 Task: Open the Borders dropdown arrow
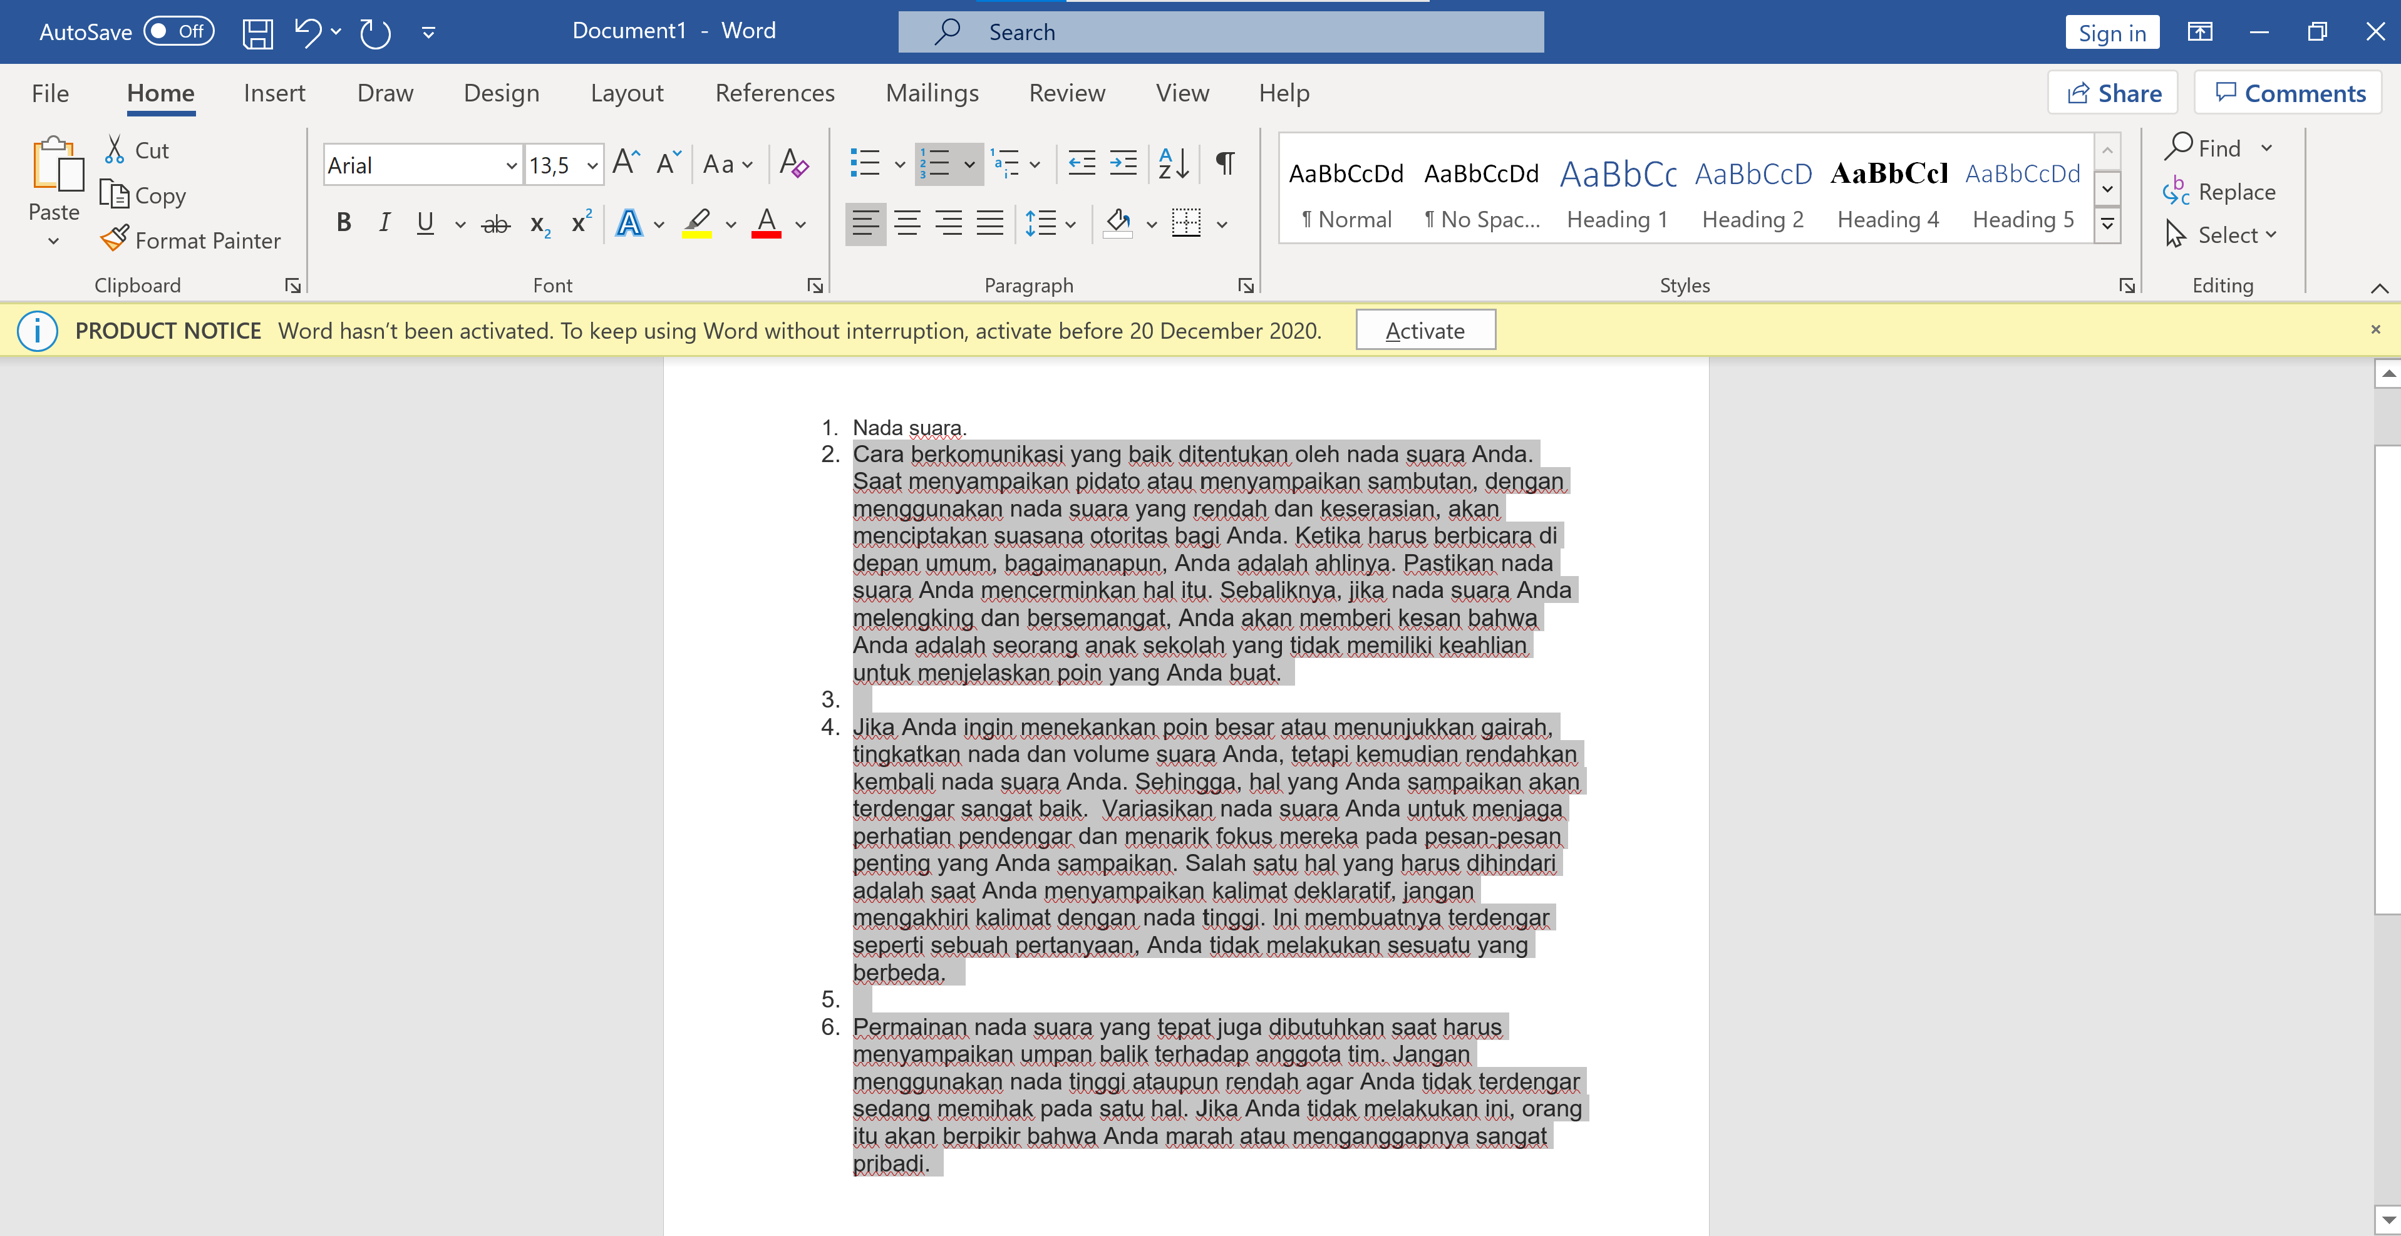click(x=1222, y=225)
